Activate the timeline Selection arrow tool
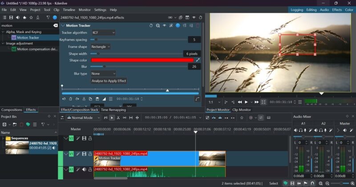The height and width of the screenshot is (187, 356). [x=112, y=118]
